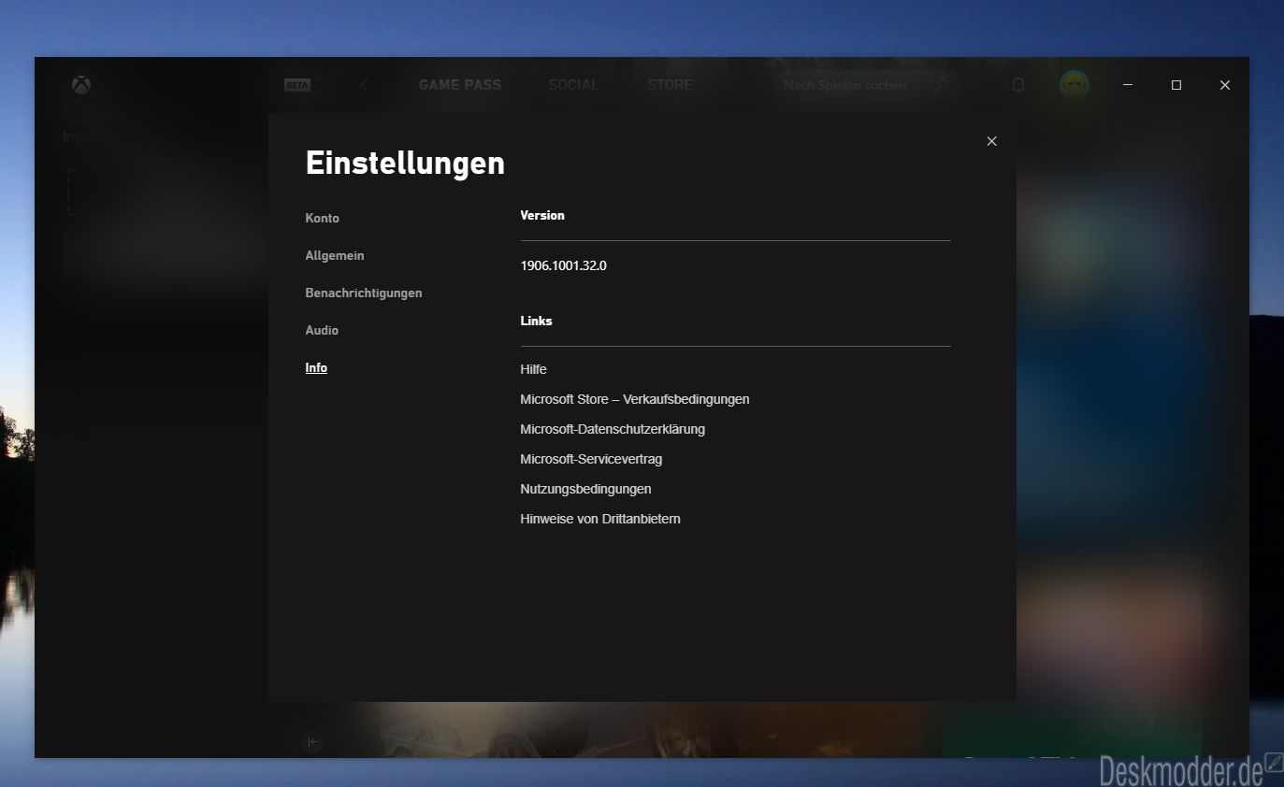Minimize the Xbox app window
Viewport: 1284px width, 787px height.
pyautogui.click(x=1129, y=85)
